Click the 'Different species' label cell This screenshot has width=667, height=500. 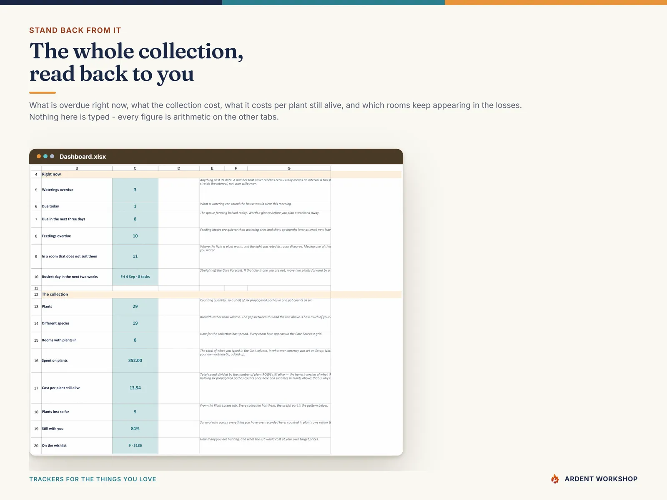pos(77,323)
